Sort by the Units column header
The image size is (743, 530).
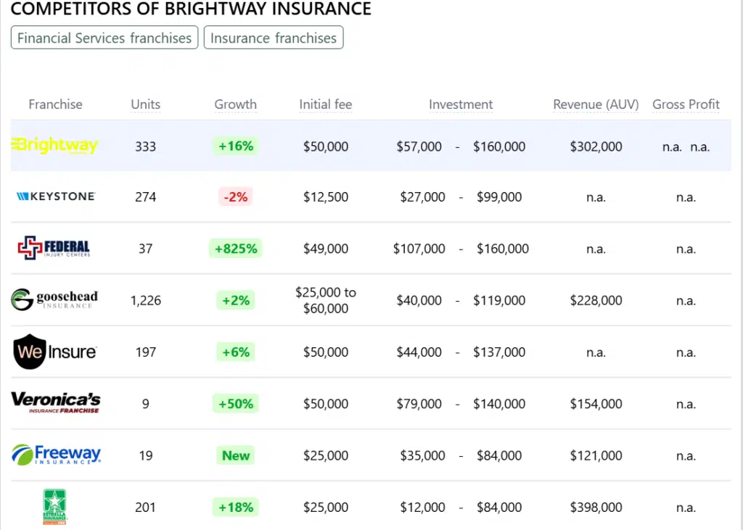click(x=146, y=104)
